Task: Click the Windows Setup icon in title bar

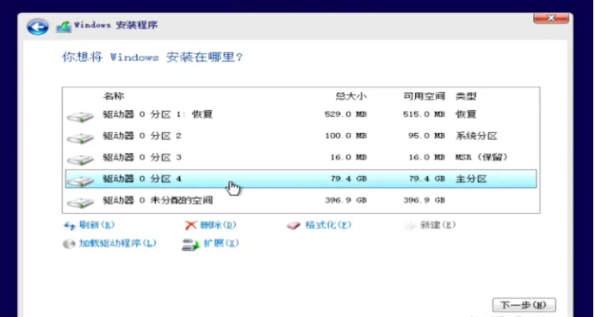Action: (x=64, y=27)
